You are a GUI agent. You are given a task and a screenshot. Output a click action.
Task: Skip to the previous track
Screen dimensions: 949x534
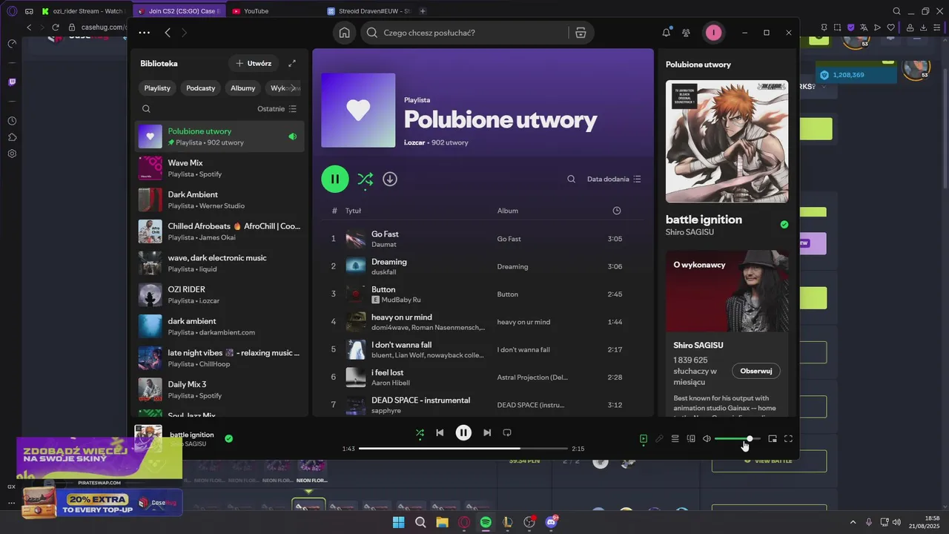440,432
